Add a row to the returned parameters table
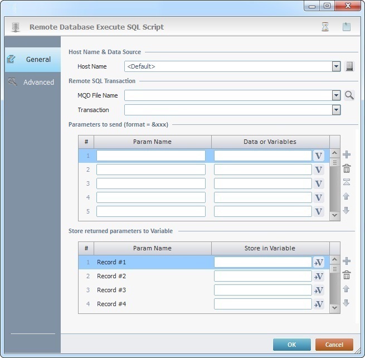This screenshot has width=365, height=358. pos(346,261)
